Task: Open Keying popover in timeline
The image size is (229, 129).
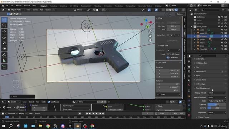Action: coord(22,114)
